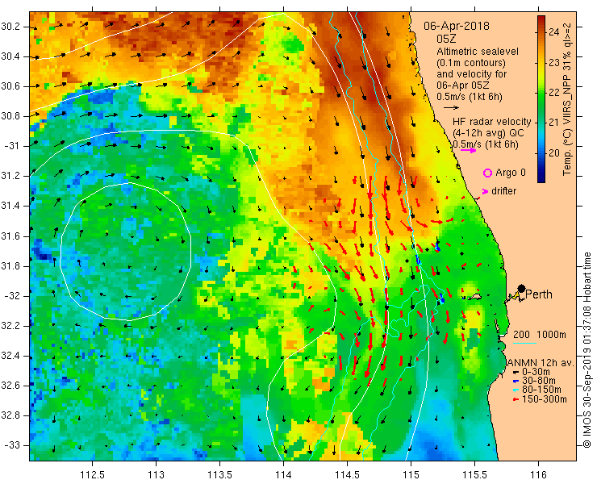This screenshot has width=597, height=484.
Task: Click the cyan 80-150m legend marker
Action: tap(516, 390)
